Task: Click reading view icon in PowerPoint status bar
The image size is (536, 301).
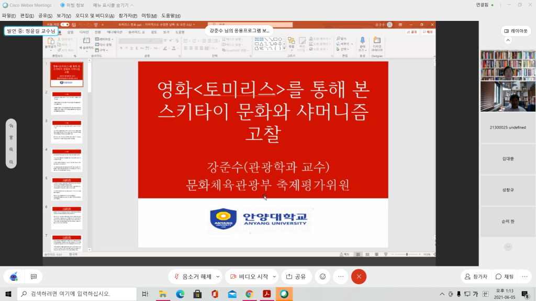Action: pos(377,254)
